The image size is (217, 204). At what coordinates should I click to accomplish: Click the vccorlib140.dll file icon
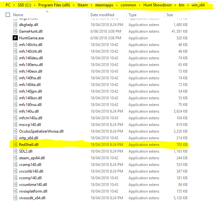tap(15, 171)
